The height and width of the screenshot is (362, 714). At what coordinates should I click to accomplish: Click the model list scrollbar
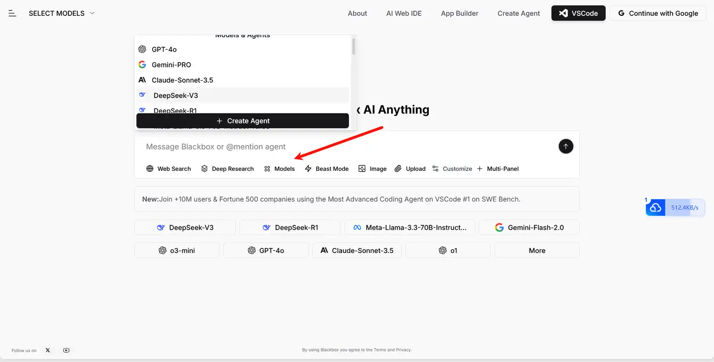click(354, 47)
